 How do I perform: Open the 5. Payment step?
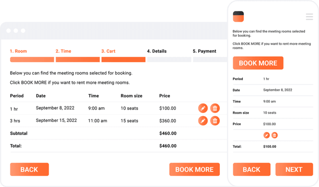205,51
